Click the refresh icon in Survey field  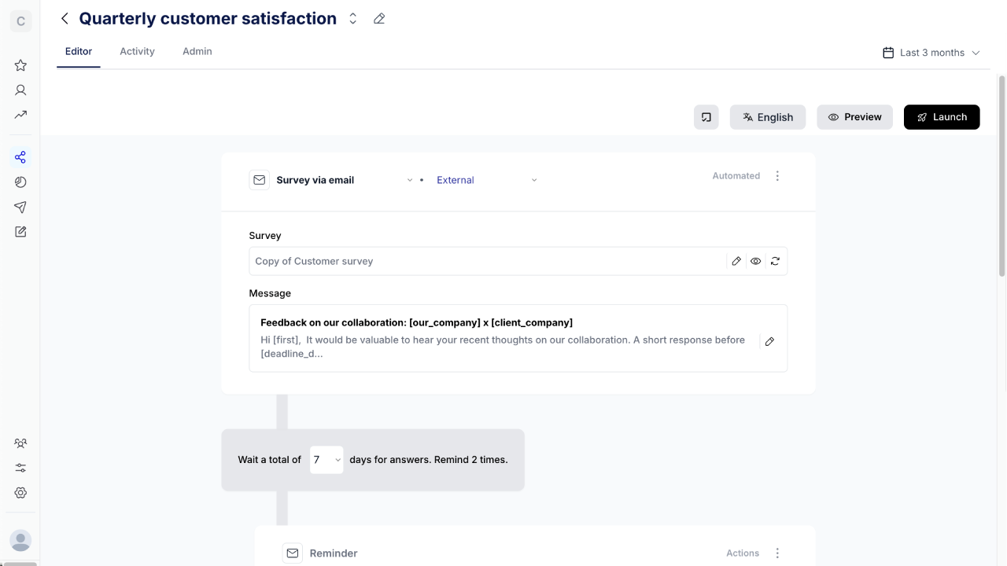[x=775, y=261]
